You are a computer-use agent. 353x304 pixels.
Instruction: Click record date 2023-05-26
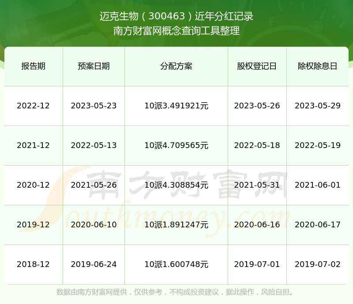click(257, 106)
